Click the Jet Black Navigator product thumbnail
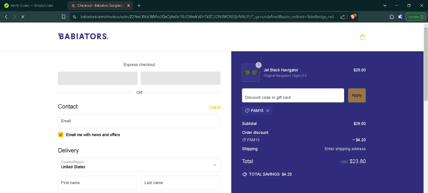Screen dimensions: 428x193 point(251,73)
